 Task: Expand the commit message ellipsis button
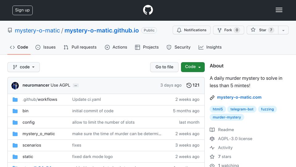[x=76, y=85]
